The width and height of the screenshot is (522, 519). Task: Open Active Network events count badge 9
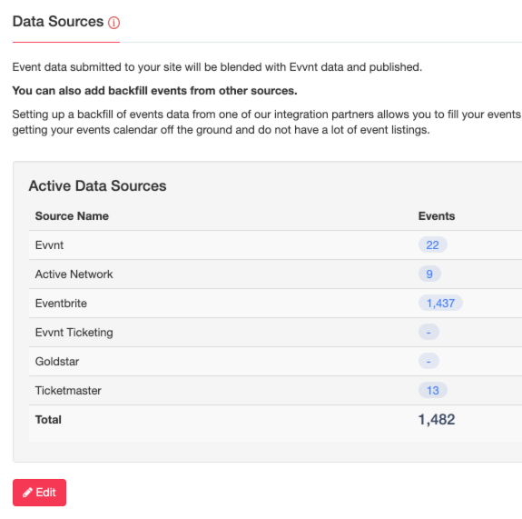click(x=429, y=274)
